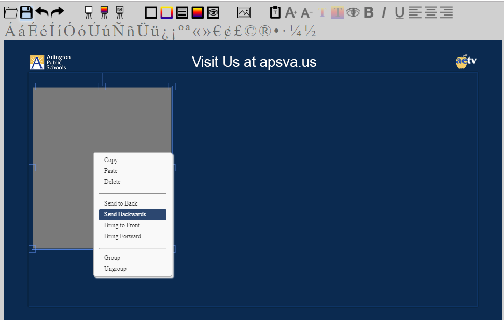
Task: Open a file with the folder icon
Action: coord(10,12)
